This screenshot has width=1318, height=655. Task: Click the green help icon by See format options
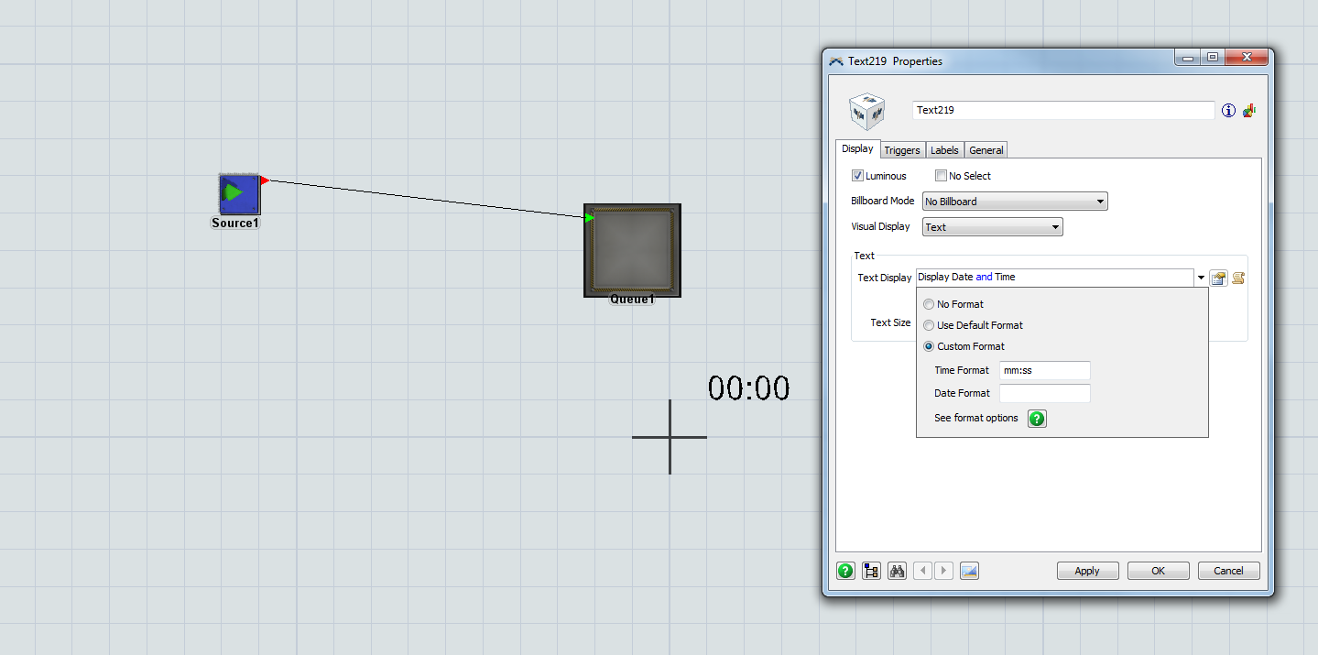1037,419
